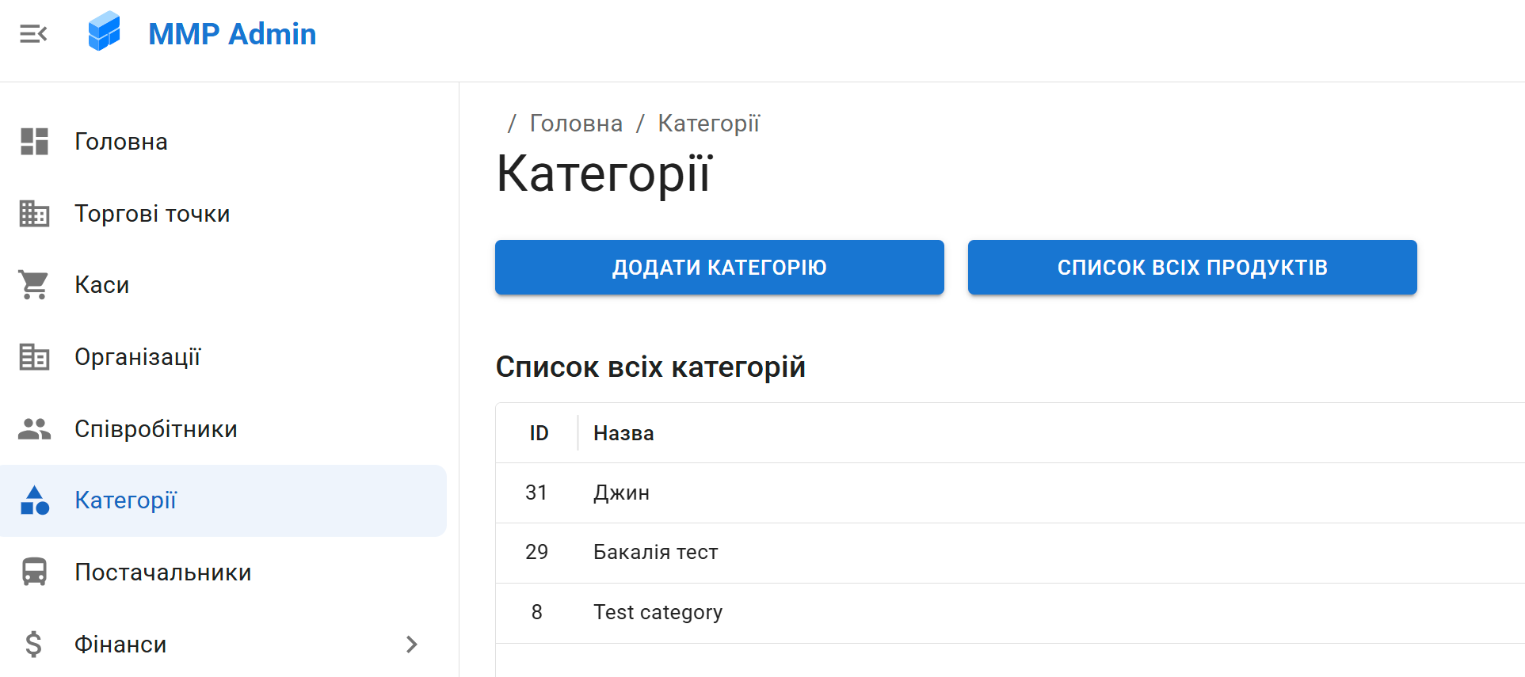Click the Категорії shapes icon
This screenshot has height=677, width=1525.
tap(34, 500)
